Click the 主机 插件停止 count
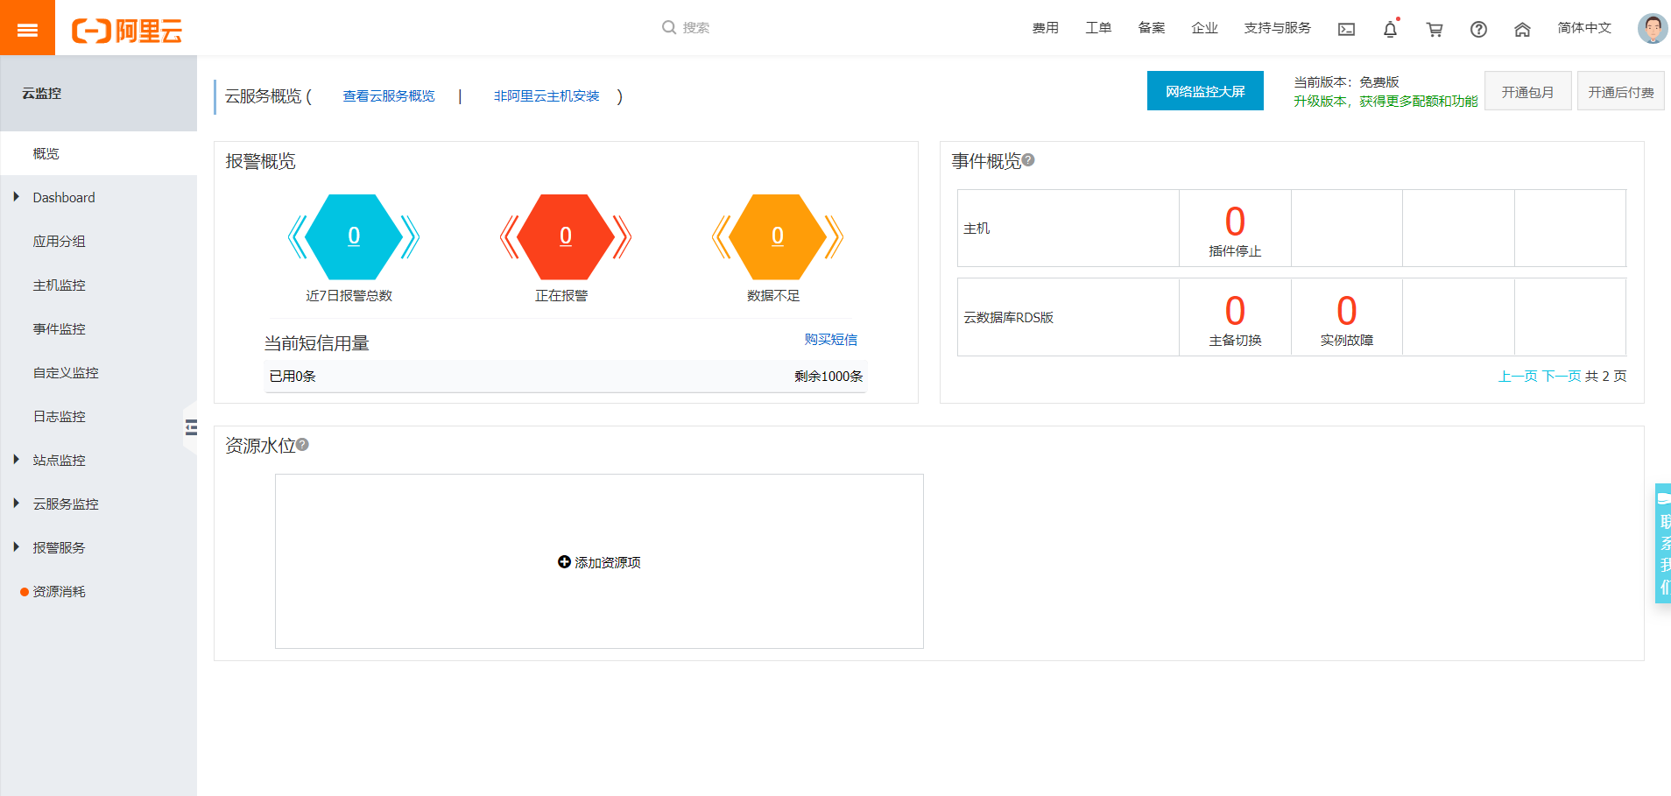Viewport: 1671px width, 796px height. (1235, 222)
